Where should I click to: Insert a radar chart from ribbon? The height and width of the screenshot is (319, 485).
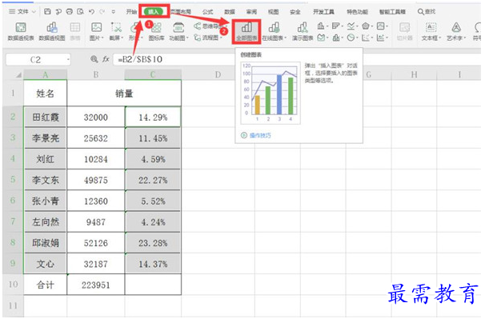(x=367, y=26)
